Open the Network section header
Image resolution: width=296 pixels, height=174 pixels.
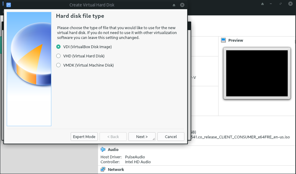116,169
